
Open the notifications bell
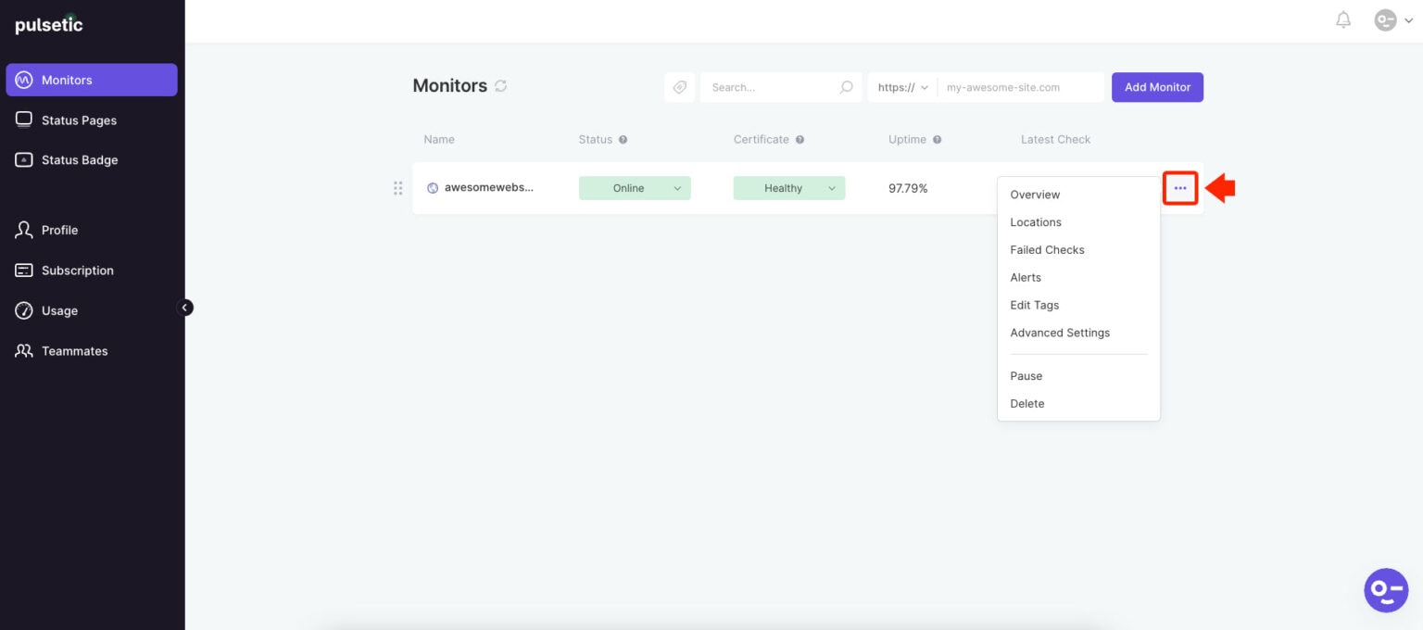click(1342, 19)
